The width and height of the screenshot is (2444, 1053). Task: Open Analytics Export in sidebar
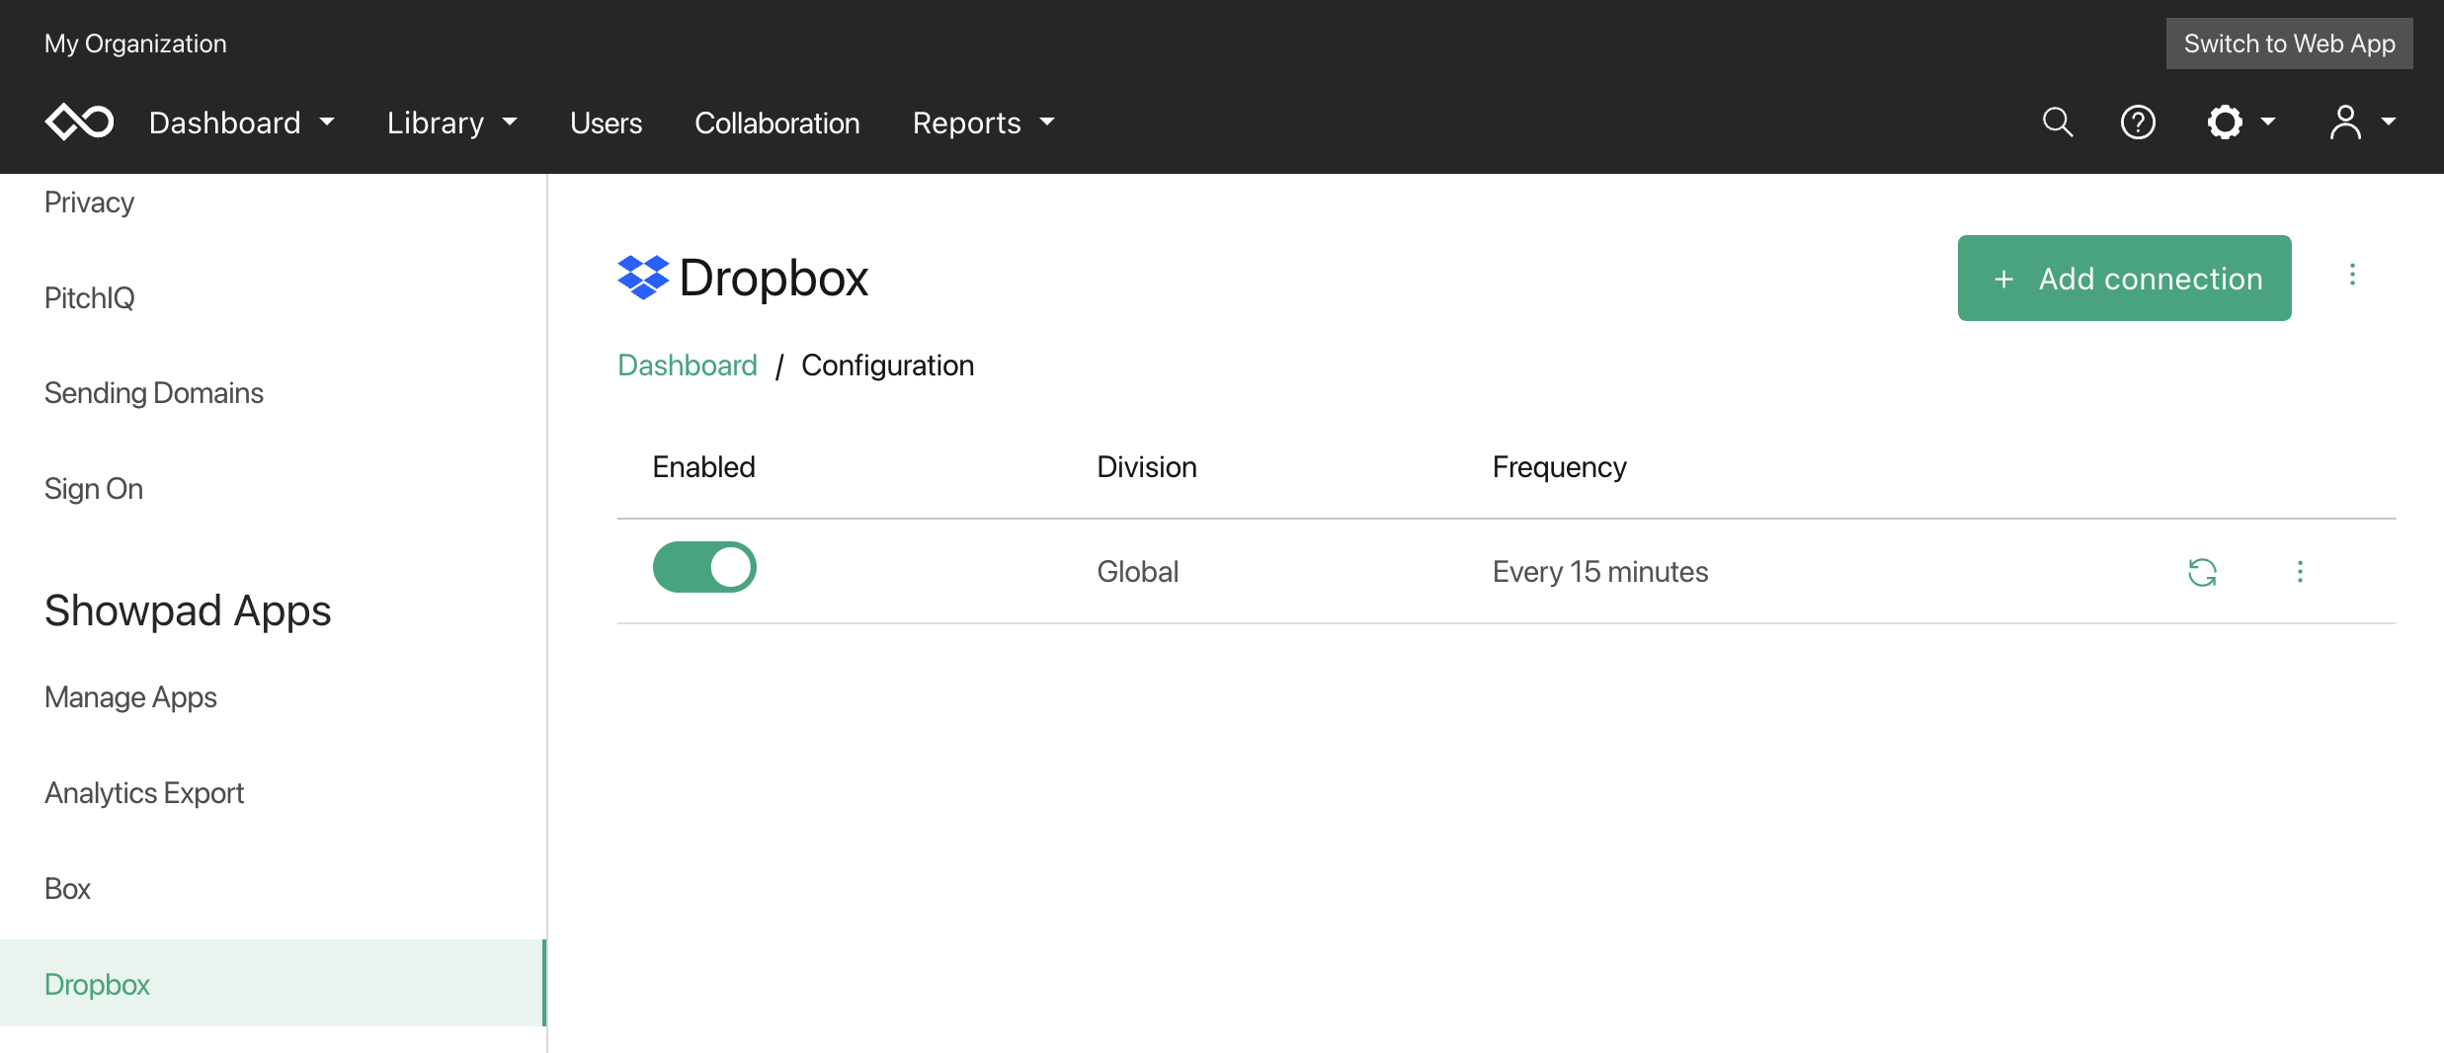(x=144, y=793)
